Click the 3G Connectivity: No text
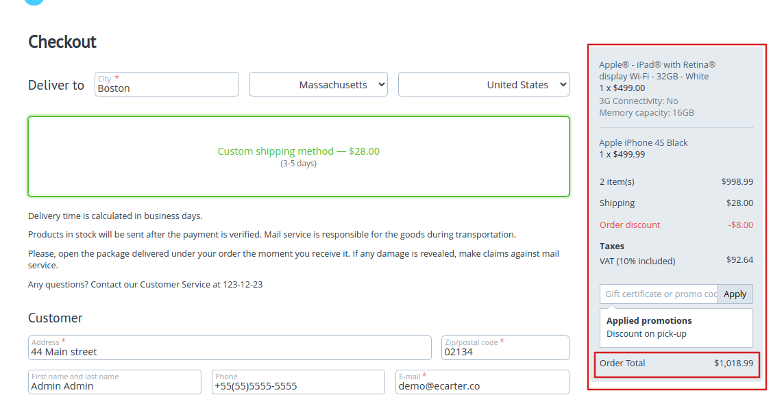The width and height of the screenshot is (771, 408). coord(638,101)
